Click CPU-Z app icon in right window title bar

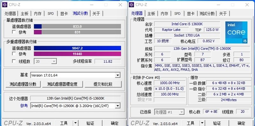point(131,5)
